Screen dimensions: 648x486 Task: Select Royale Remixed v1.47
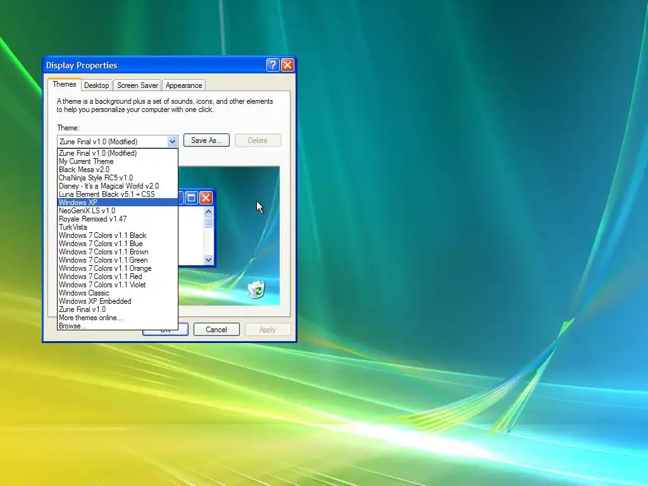click(x=117, y=219)
